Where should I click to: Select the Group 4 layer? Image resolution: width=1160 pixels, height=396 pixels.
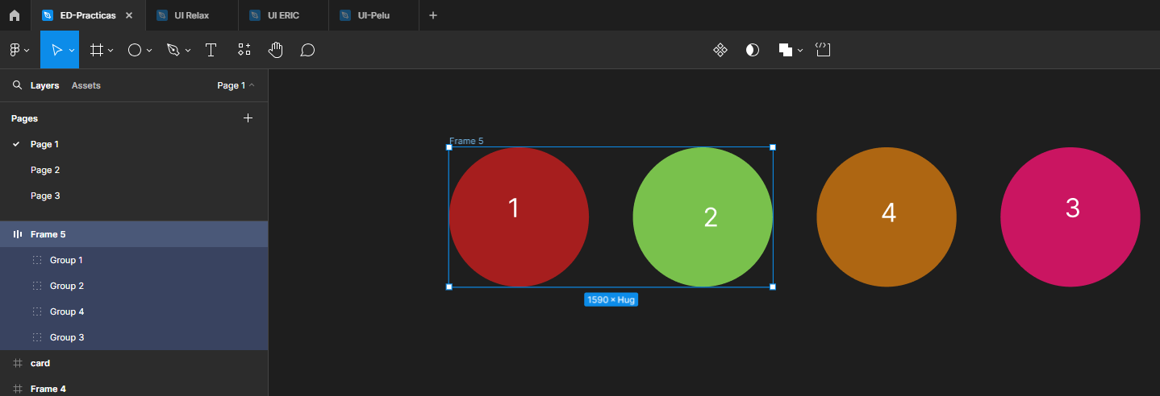134,311
